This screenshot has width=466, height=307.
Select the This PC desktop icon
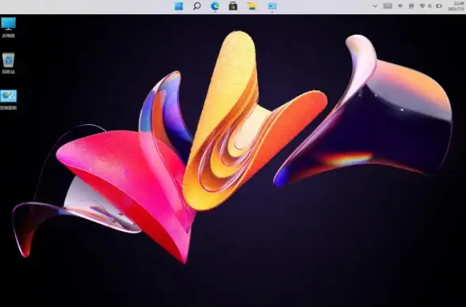coord(8,27)
